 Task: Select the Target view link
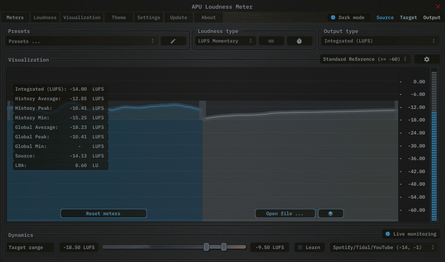tap(409, 17)
